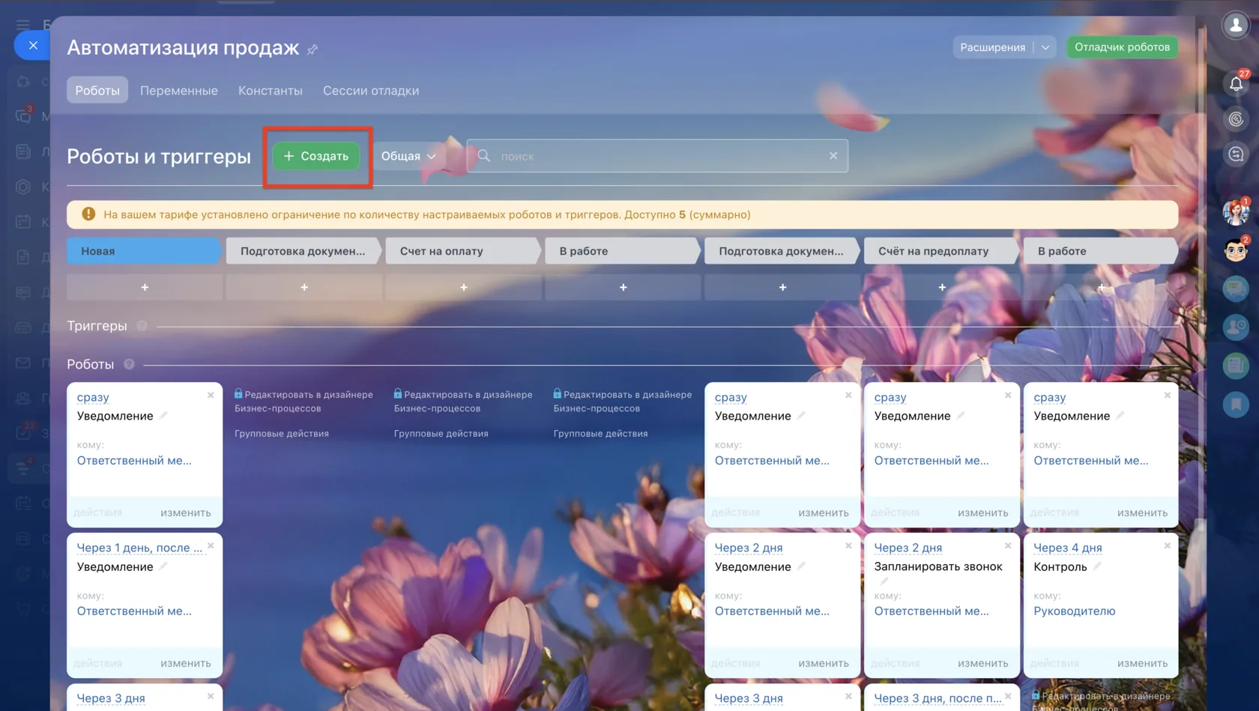Click Расширения button label
The width and height of the screenshot is (1259, 711).
(x=992, y=47)
